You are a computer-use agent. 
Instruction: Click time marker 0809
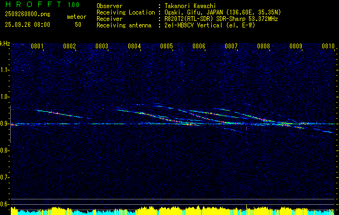click(x=296, y=46)
